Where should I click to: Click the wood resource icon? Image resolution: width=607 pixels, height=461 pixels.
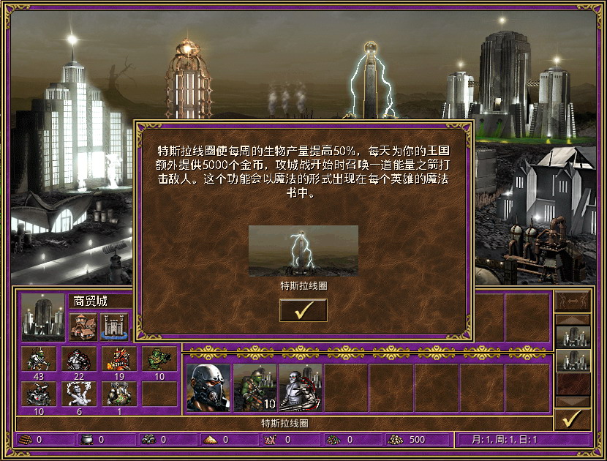[26, 439]
